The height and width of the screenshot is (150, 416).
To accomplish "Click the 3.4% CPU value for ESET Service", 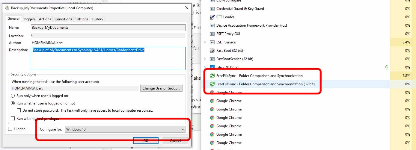I will pyautogui.click(x=406, y=42).
